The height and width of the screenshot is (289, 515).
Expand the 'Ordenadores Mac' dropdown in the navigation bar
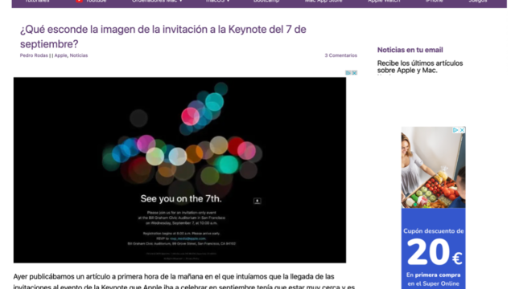click(x=157, y=2)
